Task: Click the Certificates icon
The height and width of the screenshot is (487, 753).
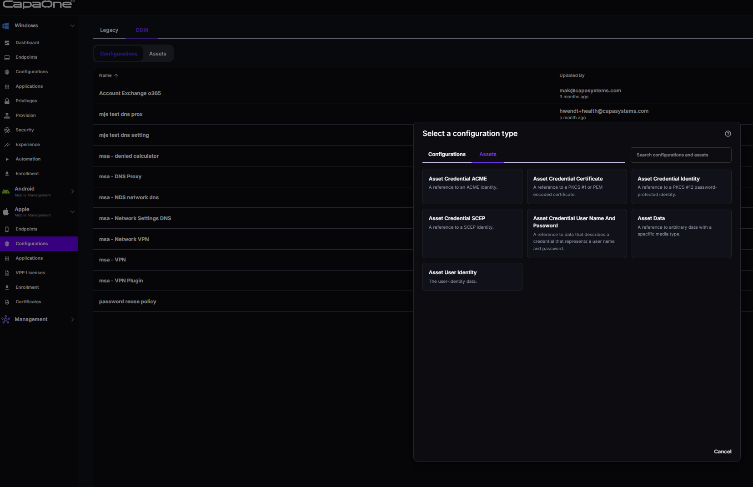Action: 7,302
